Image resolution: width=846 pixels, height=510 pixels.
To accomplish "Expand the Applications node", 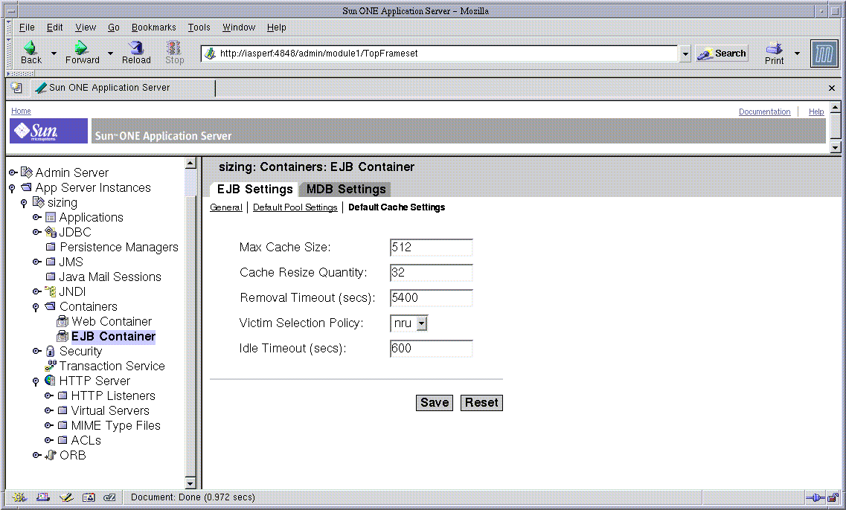I will point(36,217).
